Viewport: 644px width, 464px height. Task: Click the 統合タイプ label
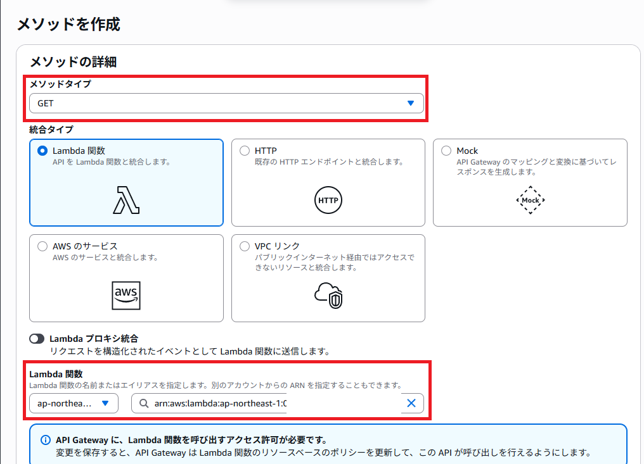click(x=51, y=130)
